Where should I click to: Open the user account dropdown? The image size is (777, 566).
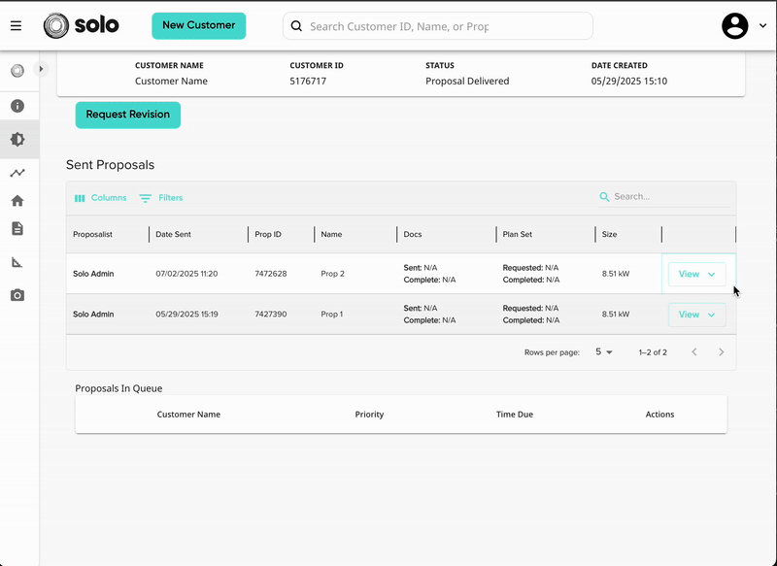[744, 26]
